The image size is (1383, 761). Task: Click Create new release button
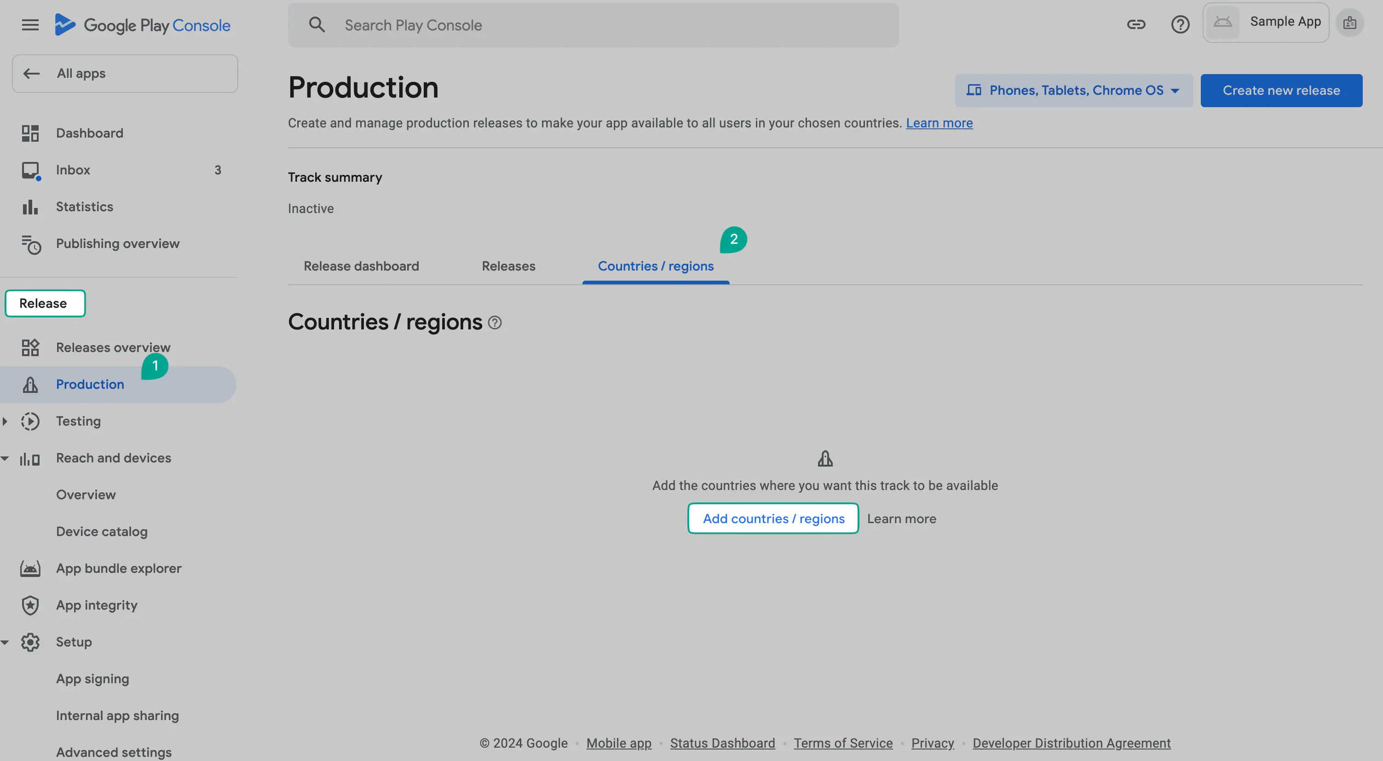pyautogui.click(x=1280, y=91)
